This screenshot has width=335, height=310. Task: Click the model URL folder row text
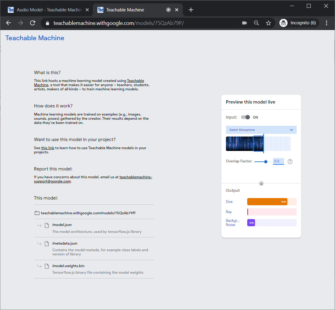88,213
